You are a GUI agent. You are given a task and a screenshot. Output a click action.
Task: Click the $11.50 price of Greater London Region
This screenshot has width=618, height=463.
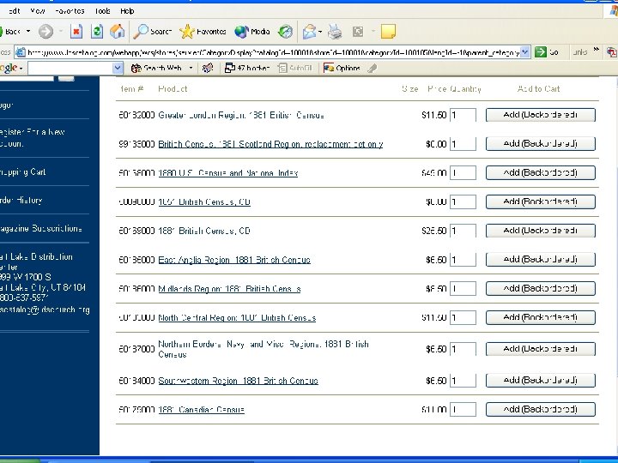(x=434, y=116)
